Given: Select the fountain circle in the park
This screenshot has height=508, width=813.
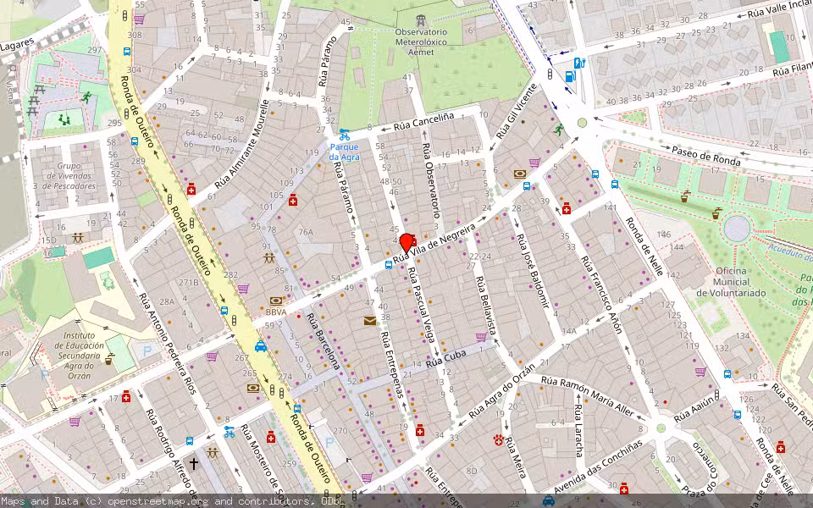Looking at the screenshot, I should pos(738,229).
